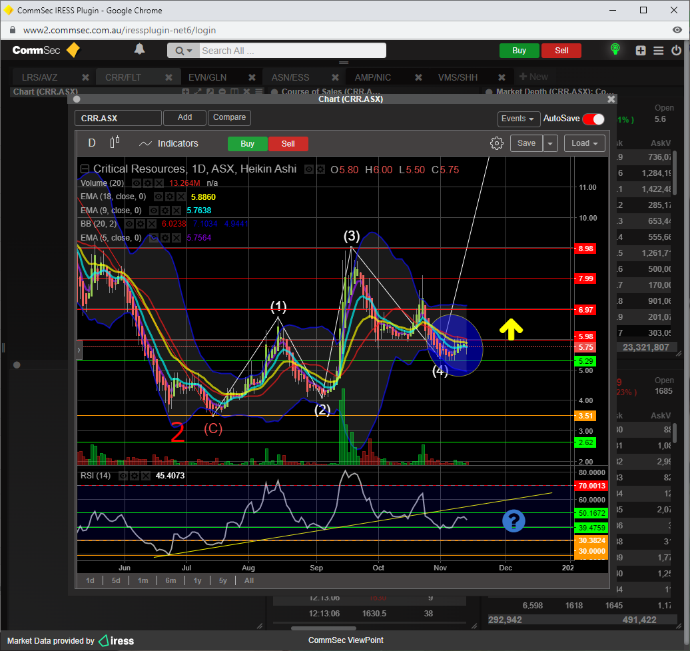
Task: Click the Compare button
Action: coord(229,117)
